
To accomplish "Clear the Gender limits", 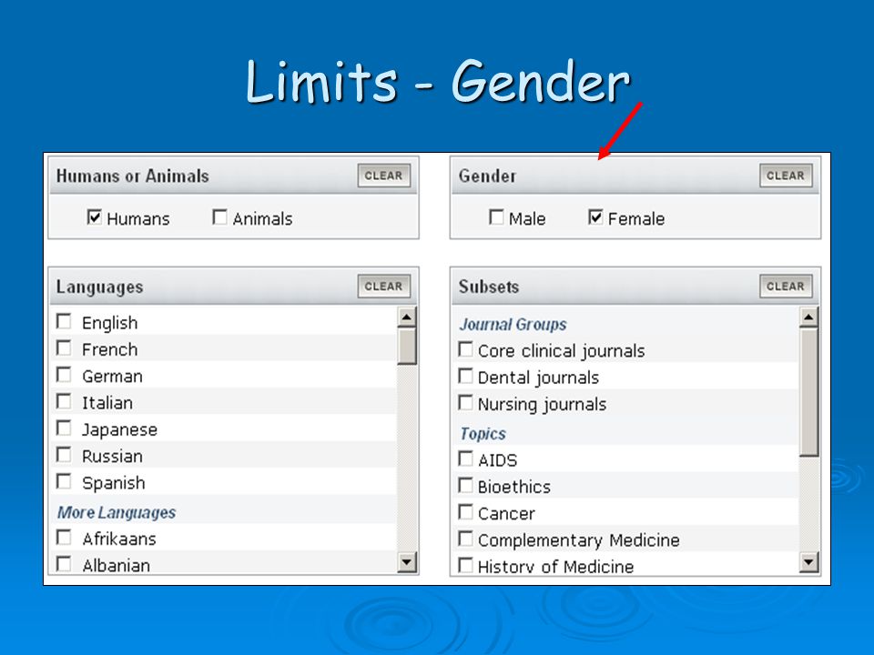I will [786, 176].
